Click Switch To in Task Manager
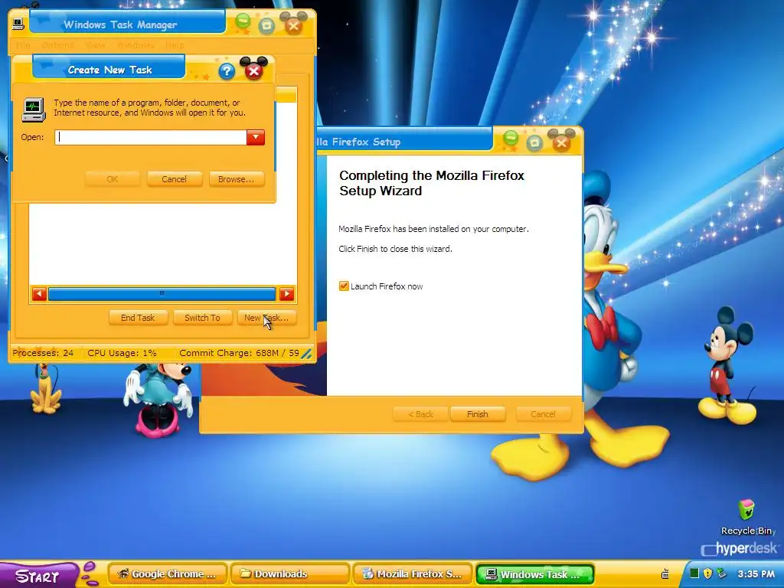Screen dimensions: 784x588 pos(202,318)
